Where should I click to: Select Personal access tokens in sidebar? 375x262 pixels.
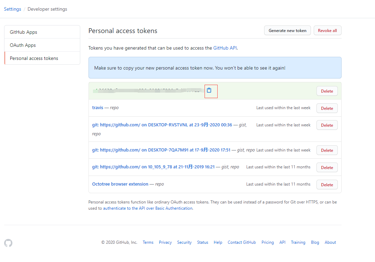pos(42,58)
